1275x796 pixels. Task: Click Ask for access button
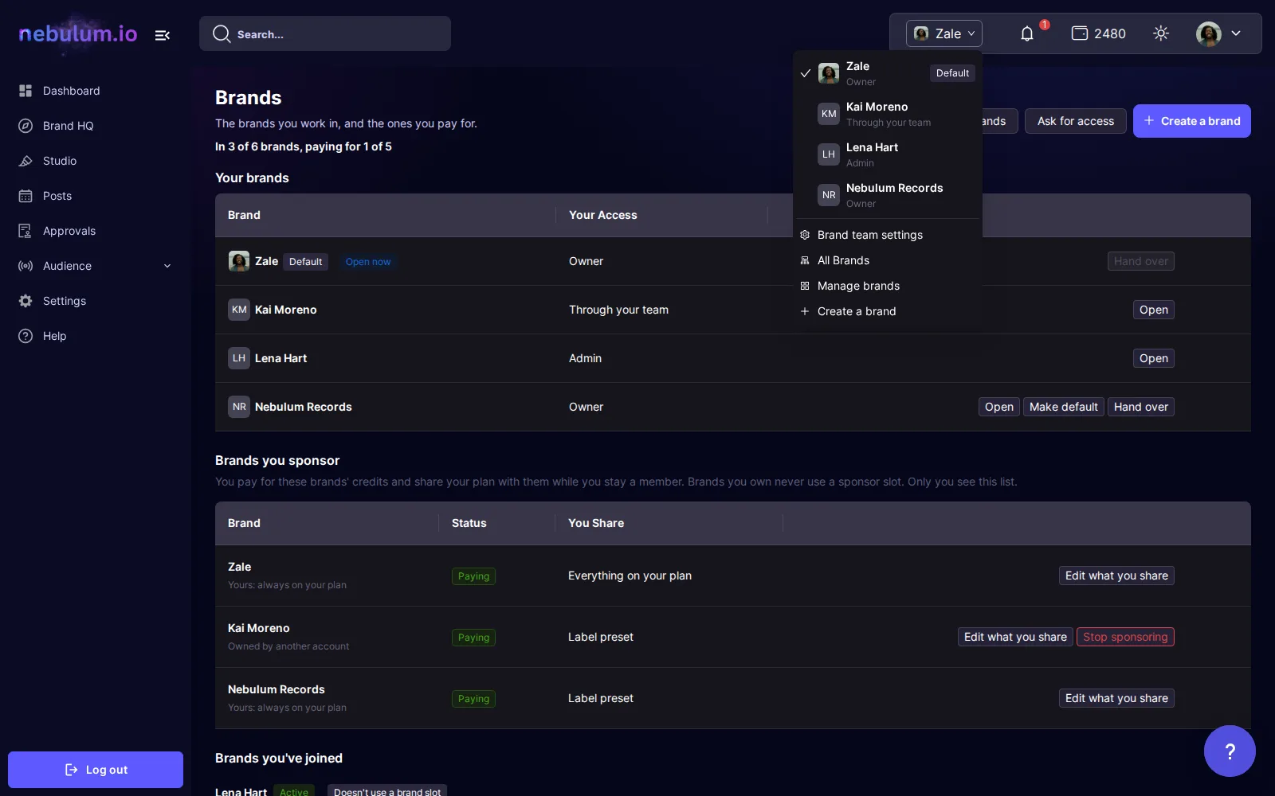1076,121
